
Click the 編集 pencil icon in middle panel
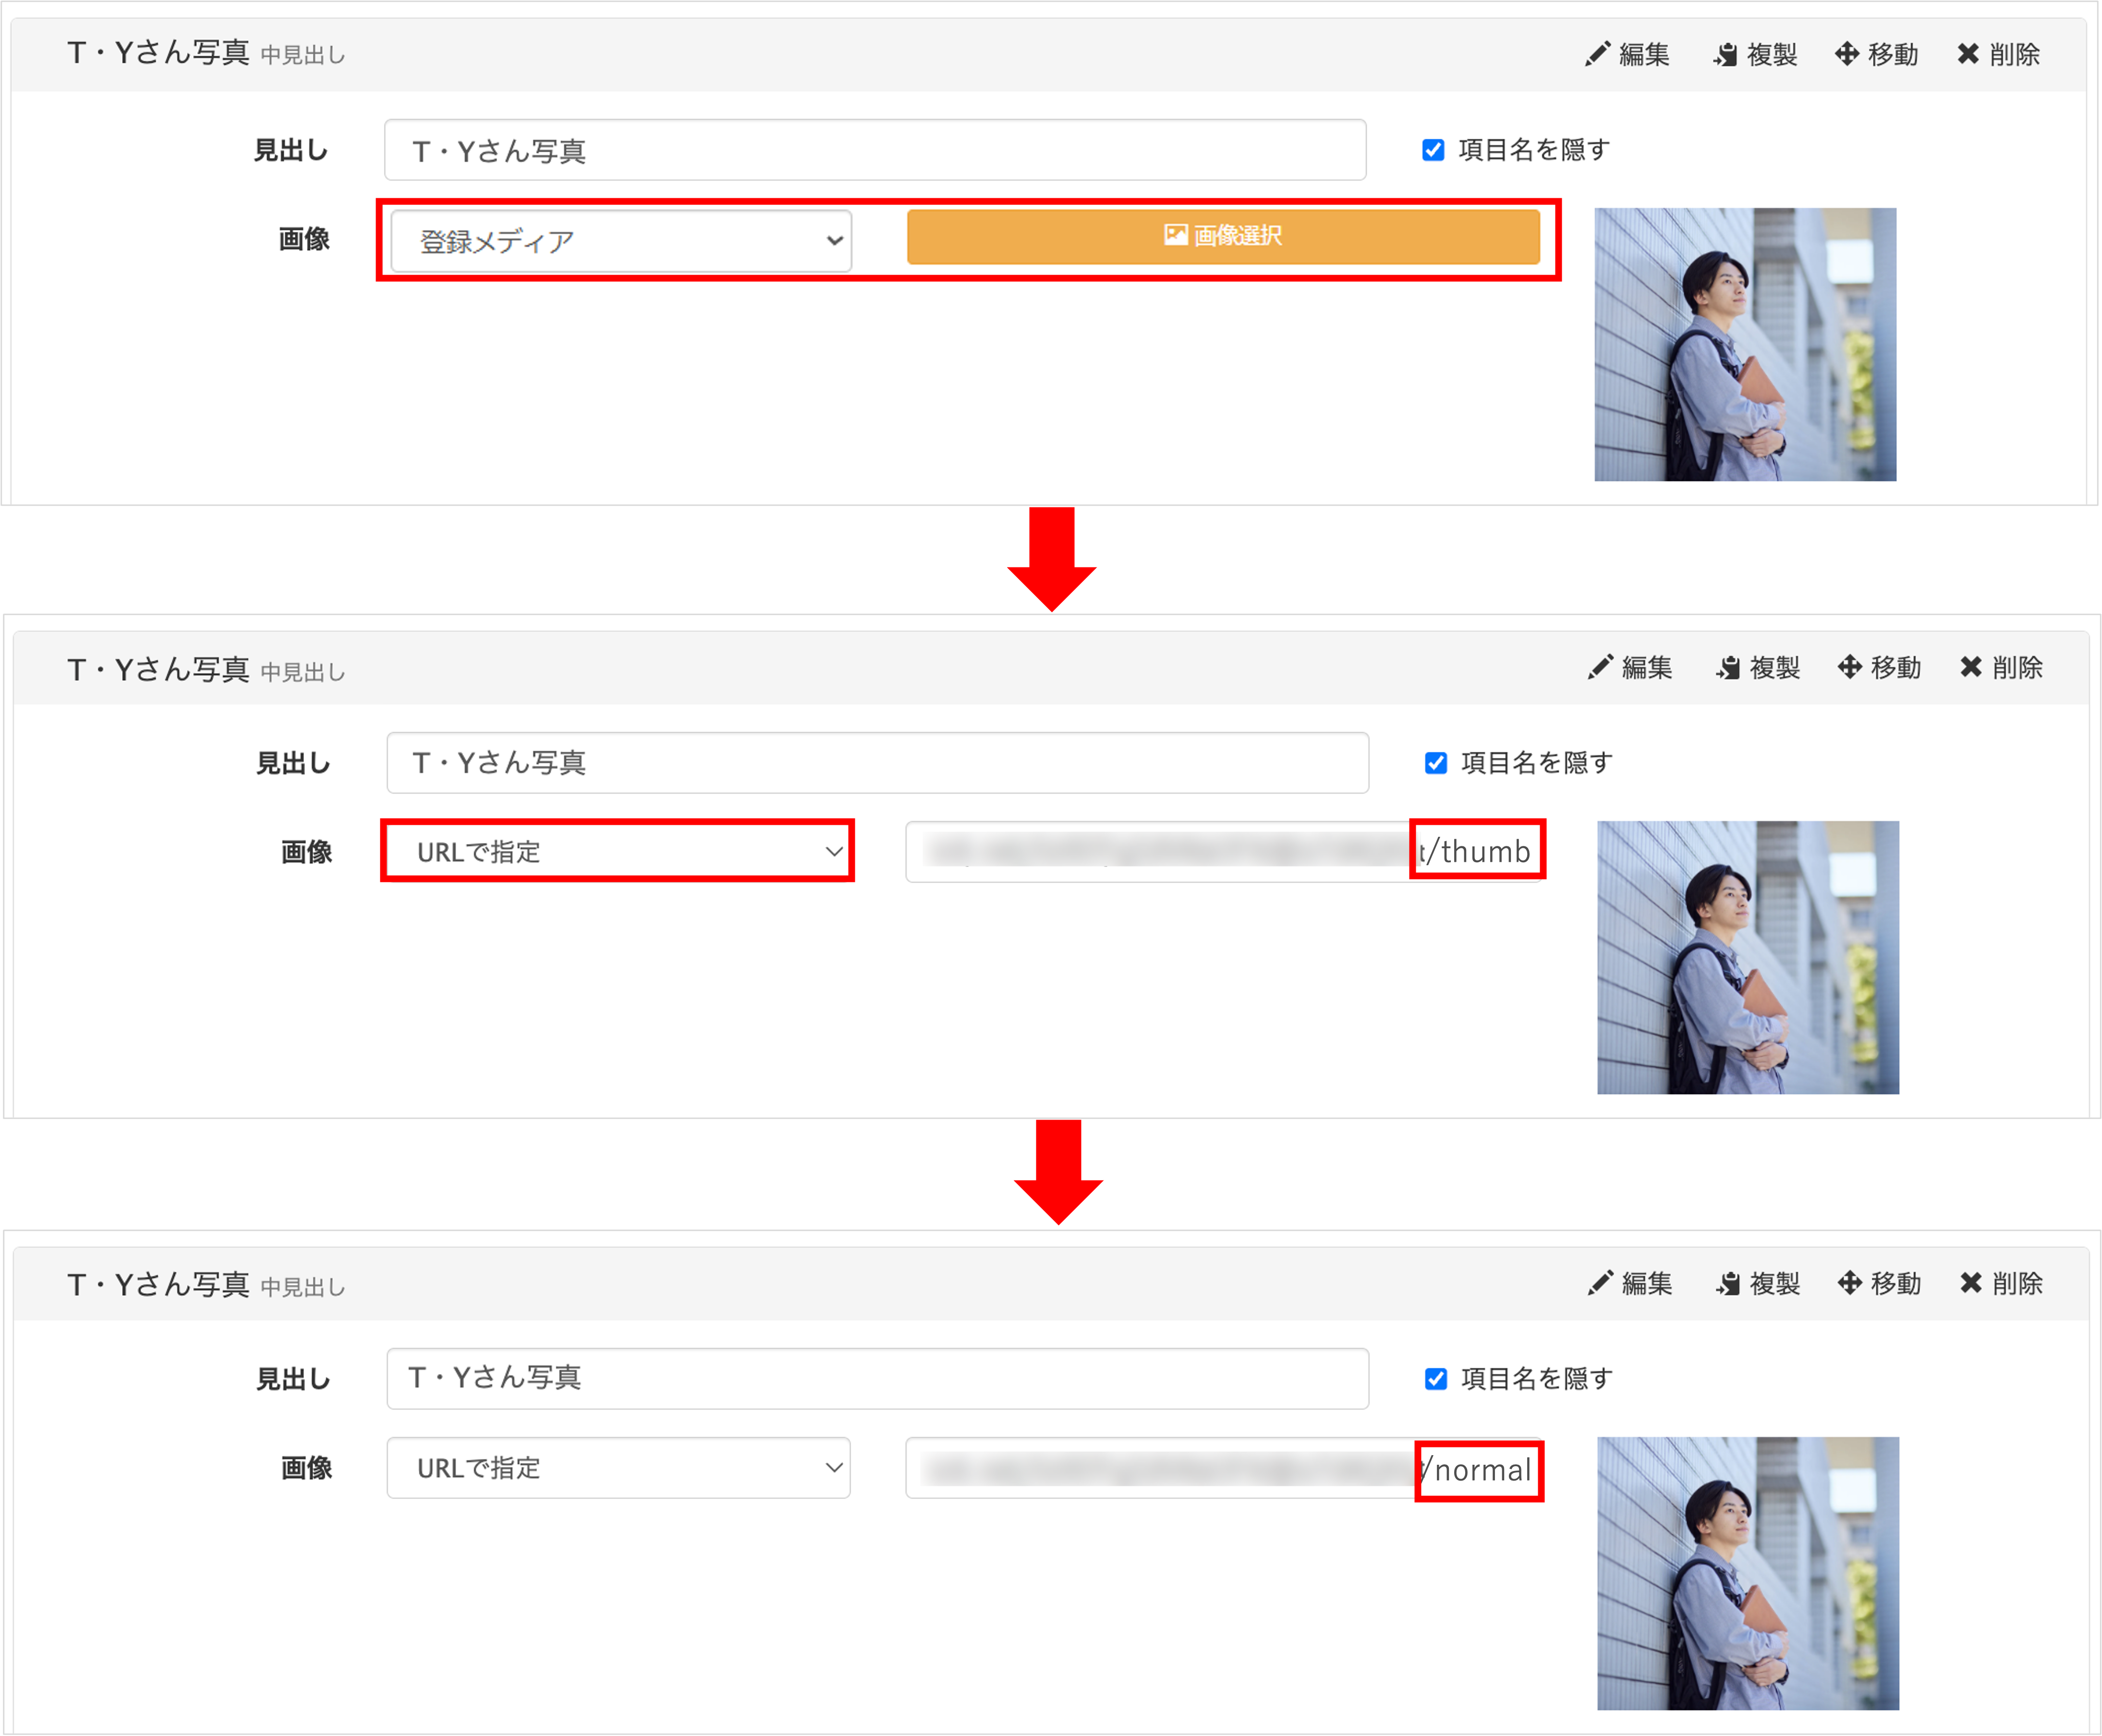click(1600, 667)
